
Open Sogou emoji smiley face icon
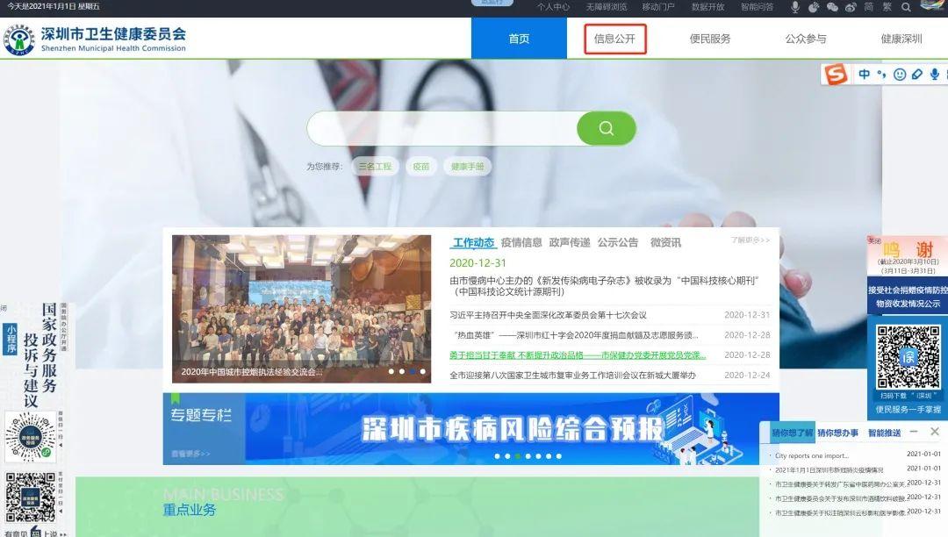(x=900, y=75)
